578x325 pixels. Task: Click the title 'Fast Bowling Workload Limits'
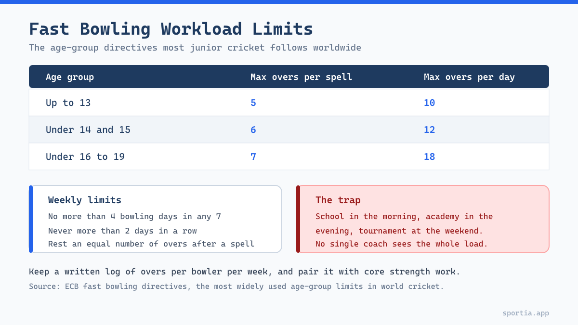171,29
